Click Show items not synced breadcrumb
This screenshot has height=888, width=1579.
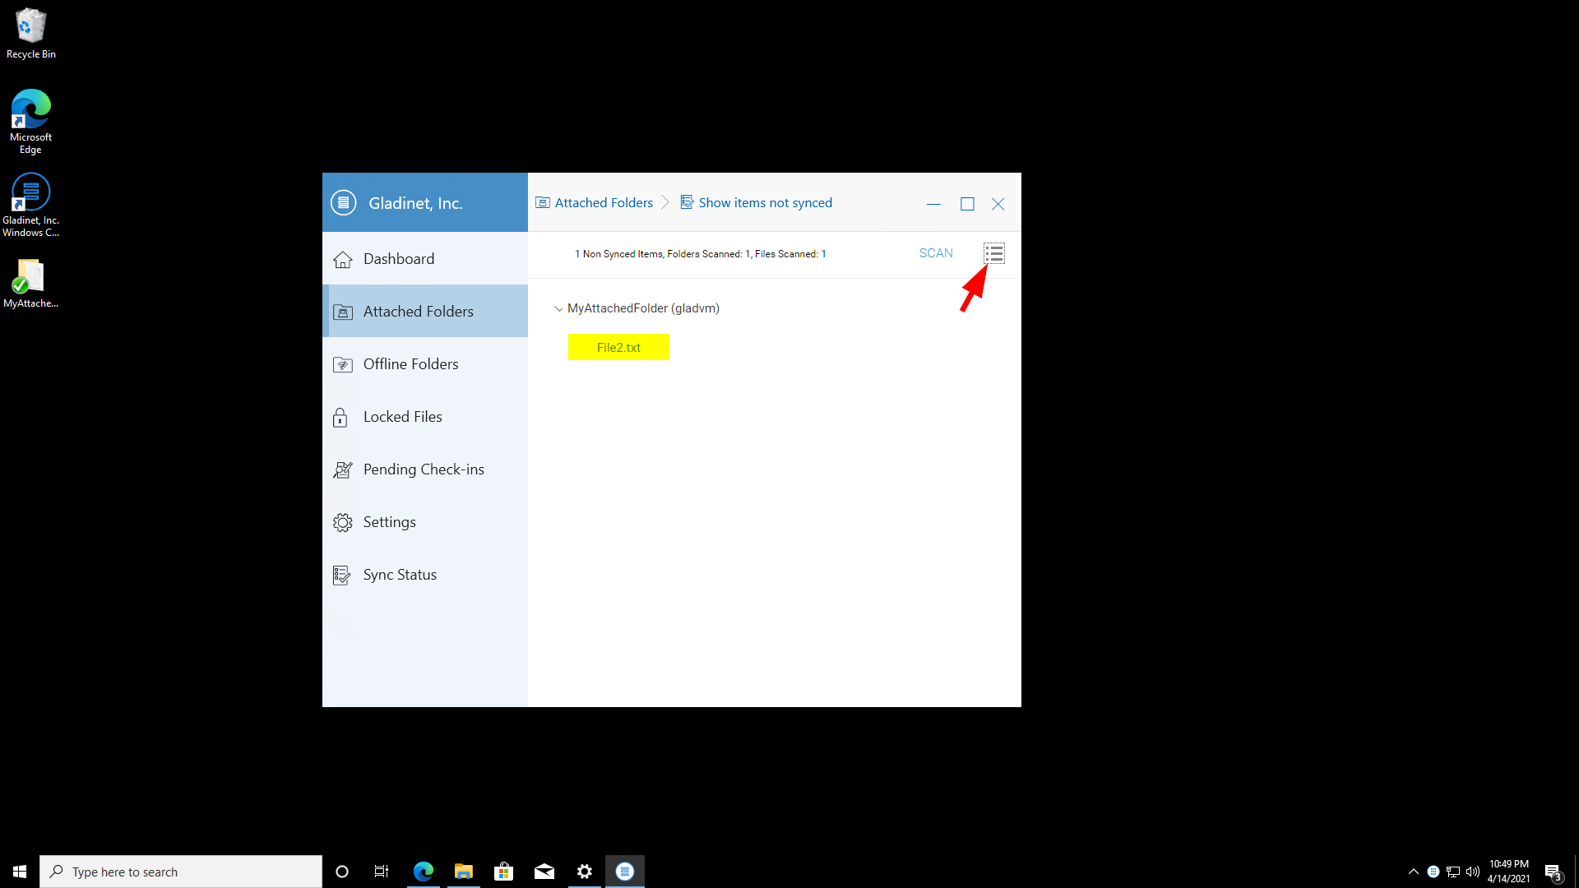pos(756,203)
